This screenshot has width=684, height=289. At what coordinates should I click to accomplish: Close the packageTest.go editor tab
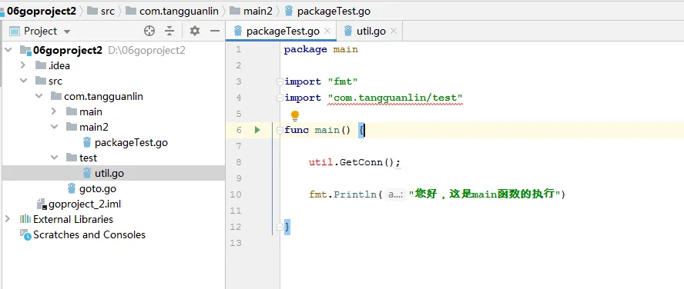[x=327, y=31]
